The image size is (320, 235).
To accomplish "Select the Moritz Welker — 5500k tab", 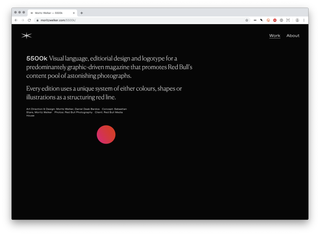I will (48, 13).
